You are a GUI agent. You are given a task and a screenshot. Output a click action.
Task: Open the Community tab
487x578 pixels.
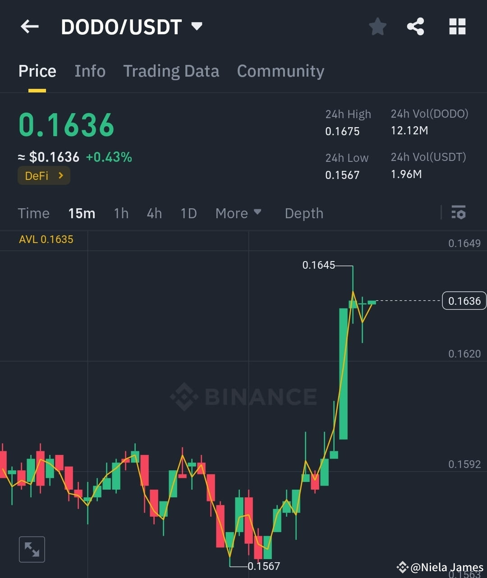tap(280, 71)
